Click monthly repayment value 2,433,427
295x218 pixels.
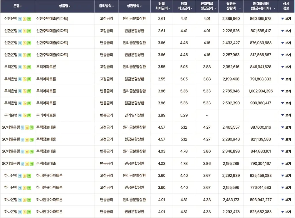(231, 43)
